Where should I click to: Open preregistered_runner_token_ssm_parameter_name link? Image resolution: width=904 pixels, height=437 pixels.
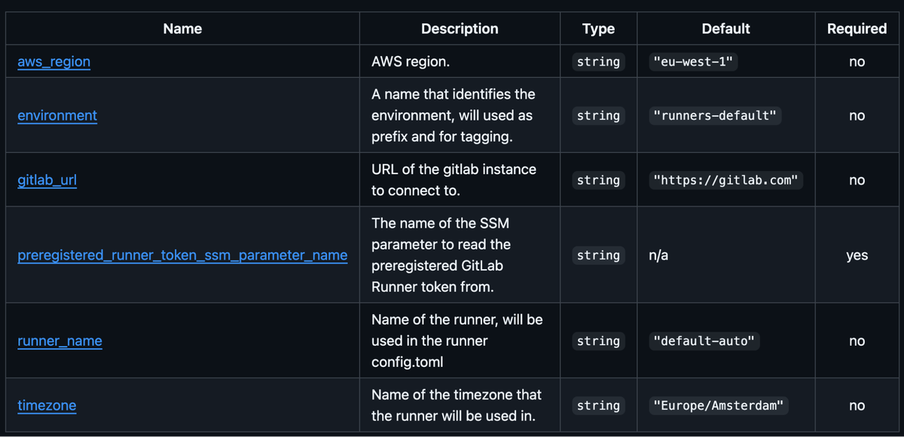click(182, 255)
